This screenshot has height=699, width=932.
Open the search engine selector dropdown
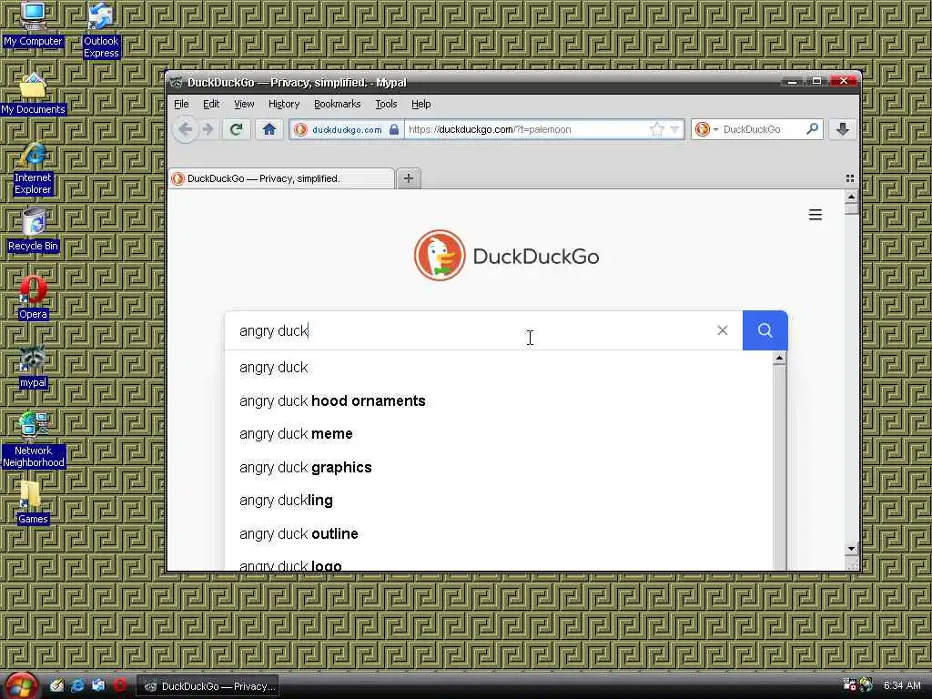click(x=706, y=129)
